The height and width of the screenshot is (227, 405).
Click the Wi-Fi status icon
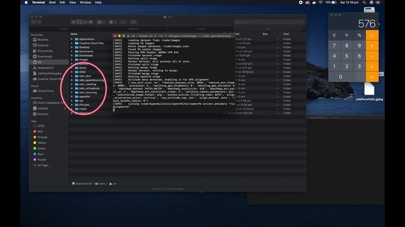[x=321, y=3]
